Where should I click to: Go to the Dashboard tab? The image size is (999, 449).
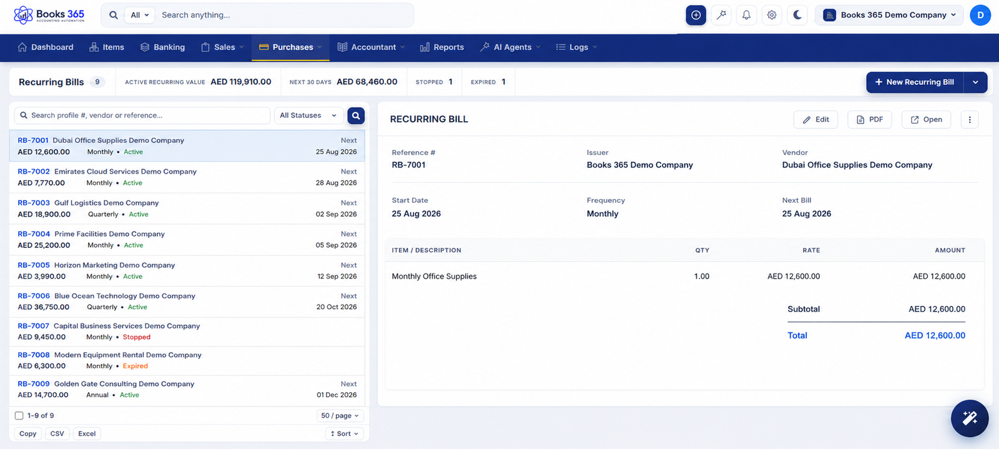[46, 47]
